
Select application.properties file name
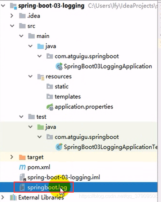84,107
